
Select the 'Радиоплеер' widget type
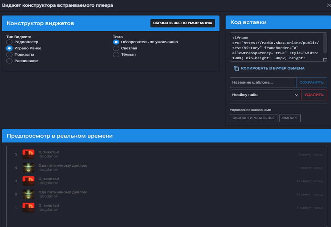pos(9,42)
